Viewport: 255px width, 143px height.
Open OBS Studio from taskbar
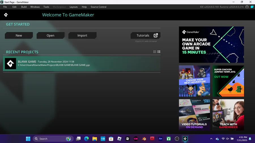[177, 139]
